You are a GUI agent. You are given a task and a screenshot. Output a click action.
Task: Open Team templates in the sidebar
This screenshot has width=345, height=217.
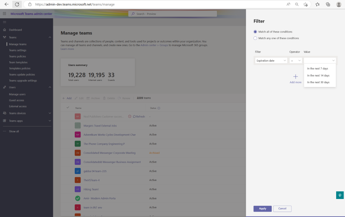coord(18,62)
